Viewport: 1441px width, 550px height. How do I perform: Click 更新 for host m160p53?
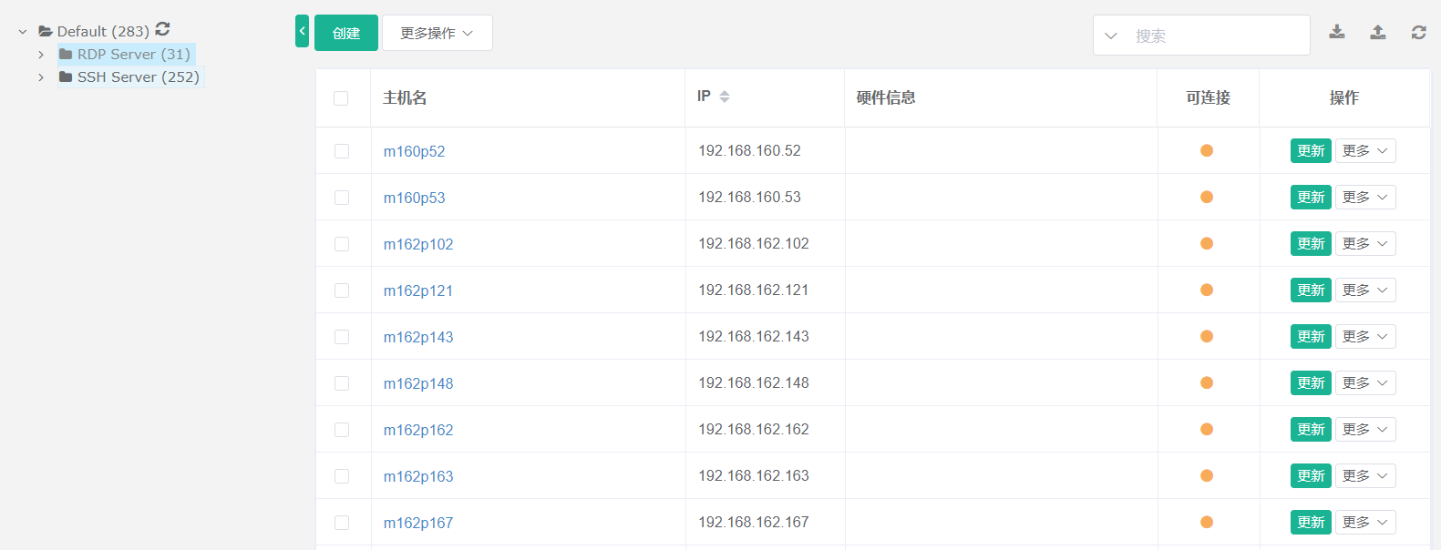click(1311, 198)
